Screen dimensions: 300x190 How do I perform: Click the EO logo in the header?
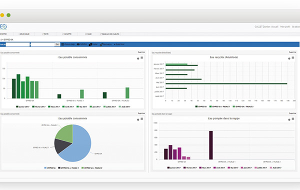point(3,26)
